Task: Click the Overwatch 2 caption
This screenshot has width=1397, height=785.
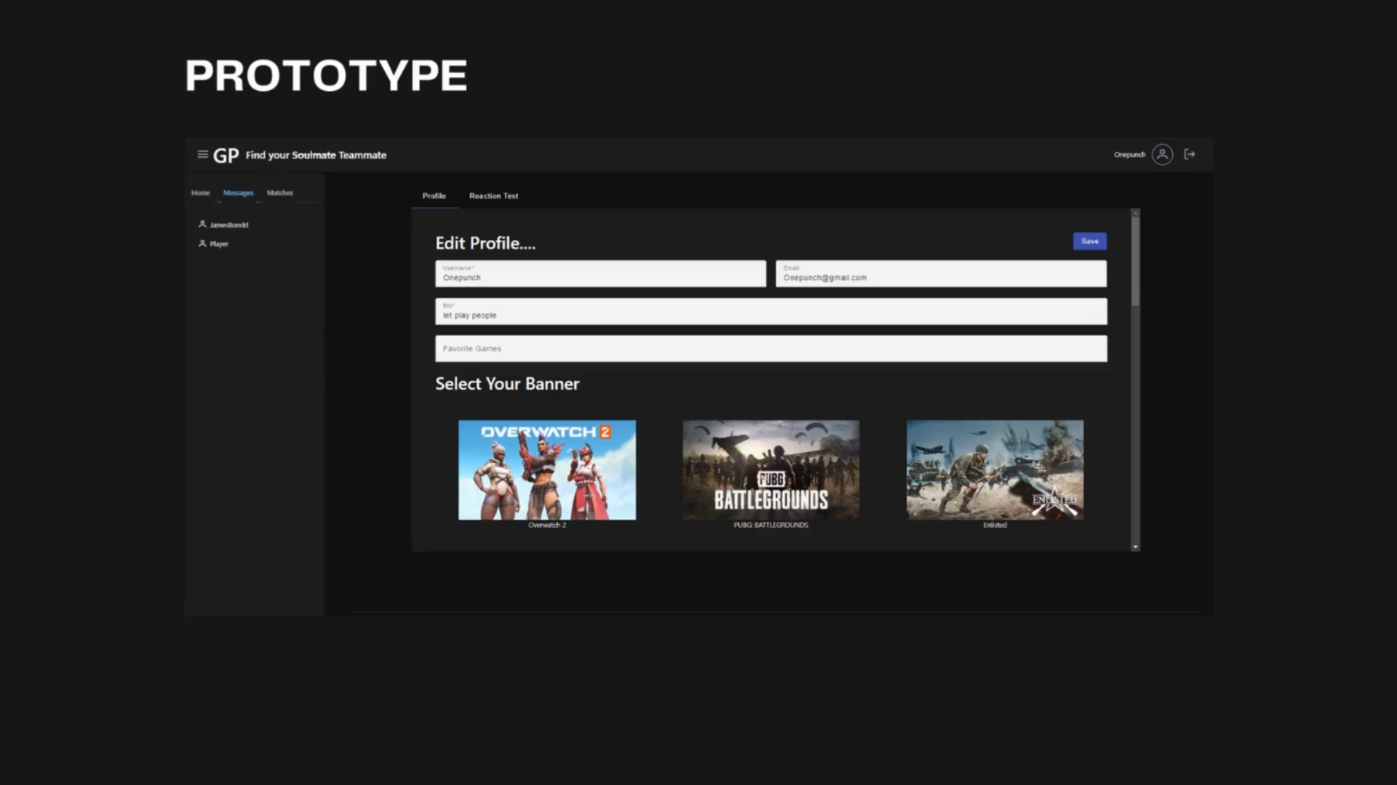Action: 547,525
